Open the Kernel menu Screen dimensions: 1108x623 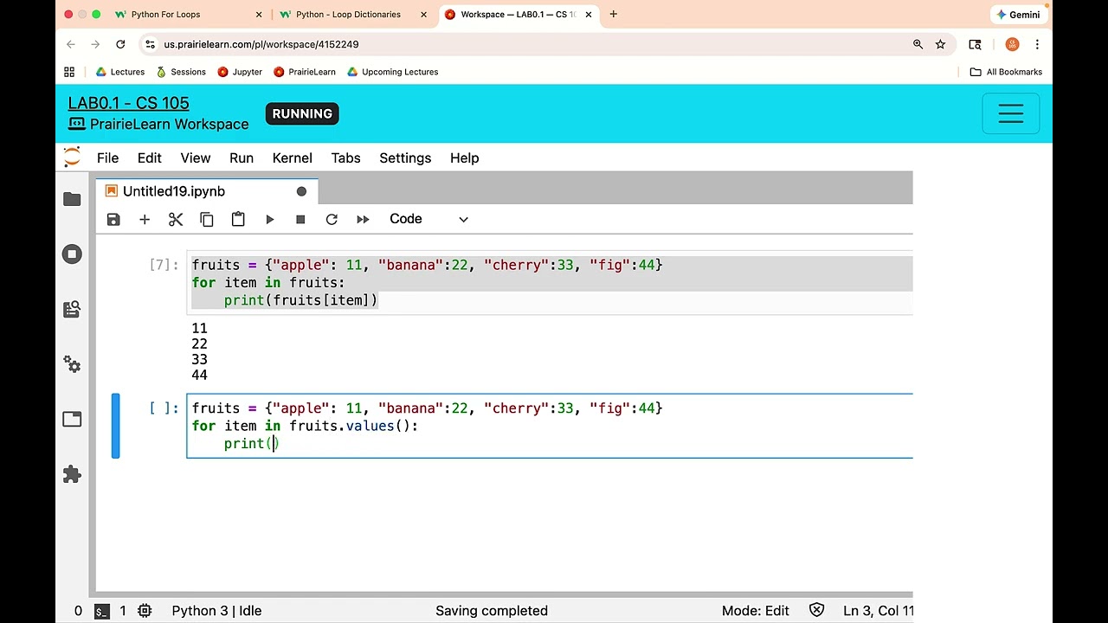292,158
